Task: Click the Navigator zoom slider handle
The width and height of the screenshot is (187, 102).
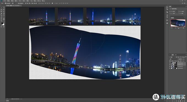Action: 179,28
